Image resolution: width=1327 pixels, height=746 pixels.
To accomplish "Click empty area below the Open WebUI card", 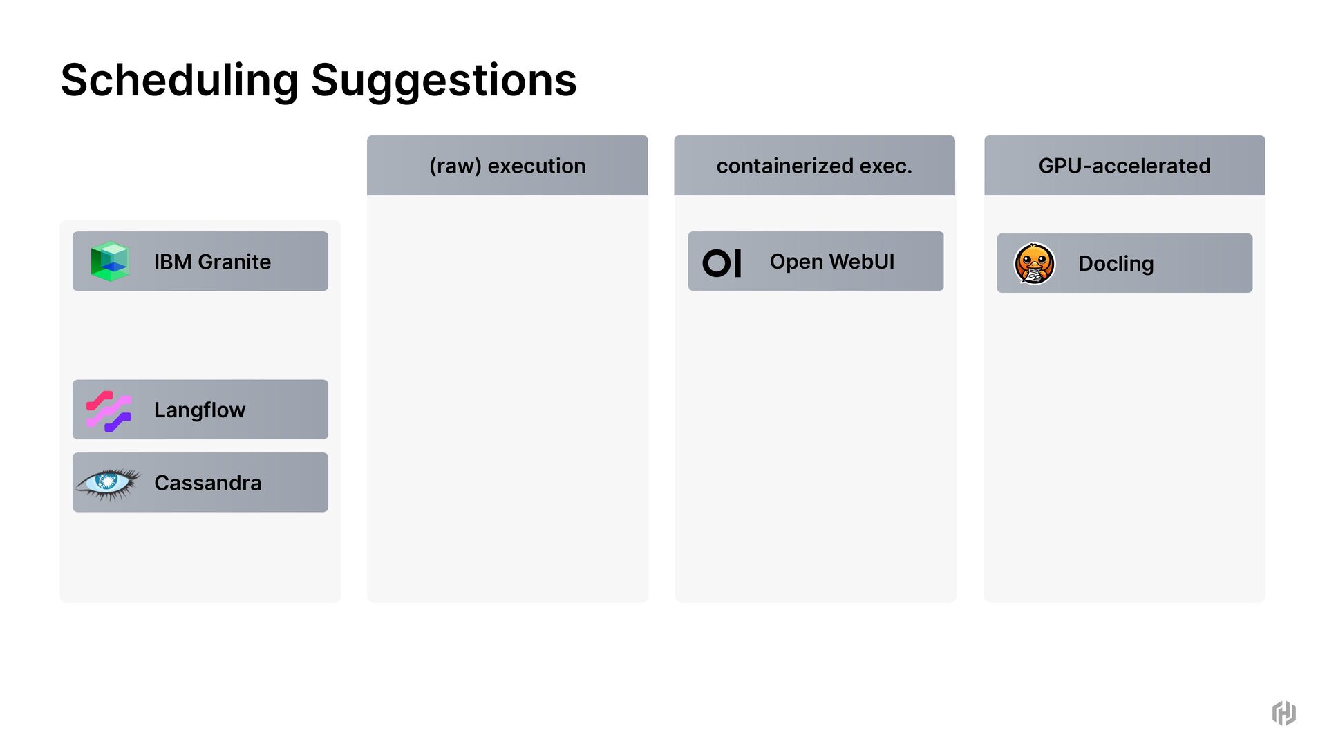I will (816, 442).
